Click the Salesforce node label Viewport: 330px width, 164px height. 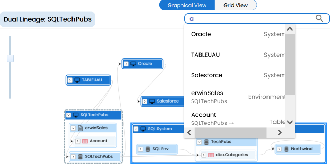(x=168, y=101)
